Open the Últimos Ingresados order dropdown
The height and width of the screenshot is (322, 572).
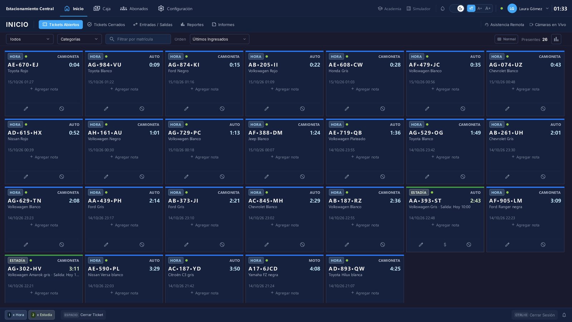tap(220, 39)
